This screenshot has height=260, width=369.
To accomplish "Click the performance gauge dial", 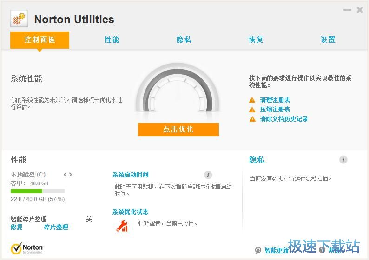I will point(178,87).
